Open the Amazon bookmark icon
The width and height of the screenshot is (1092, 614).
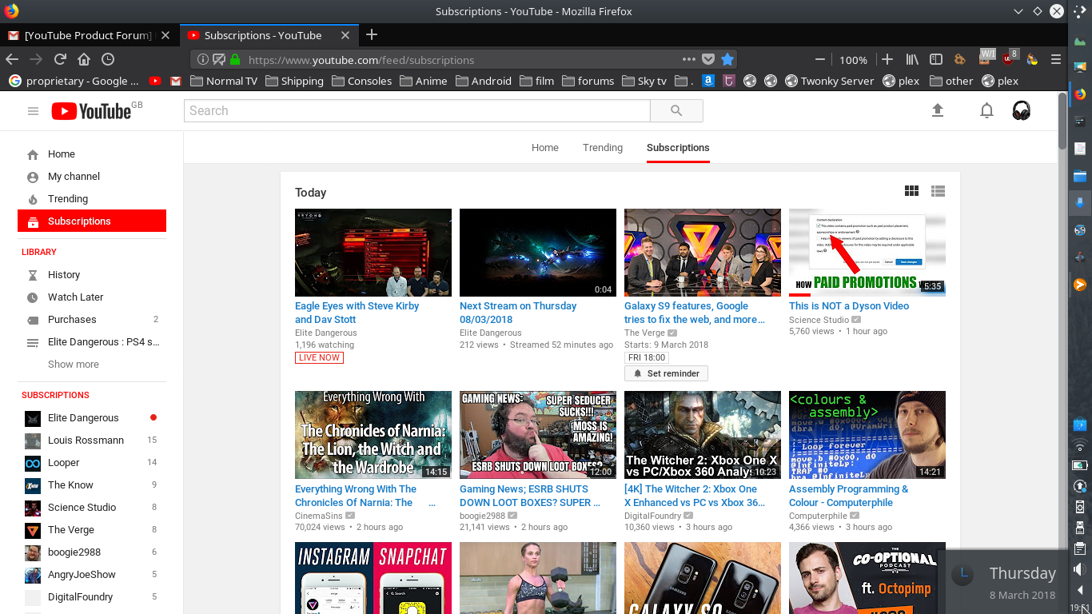pyautogui.click(x=708, y=81)
